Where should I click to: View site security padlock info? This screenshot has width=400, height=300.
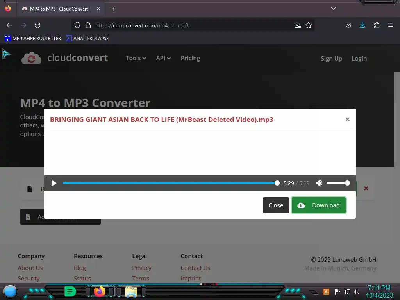(88, 25)
